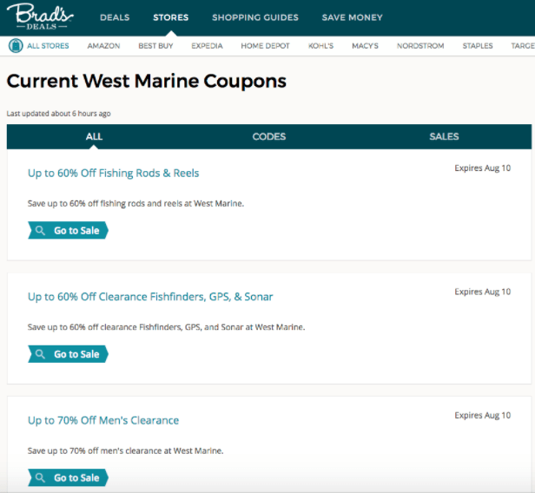Go to the Best Buy store page

155,45
